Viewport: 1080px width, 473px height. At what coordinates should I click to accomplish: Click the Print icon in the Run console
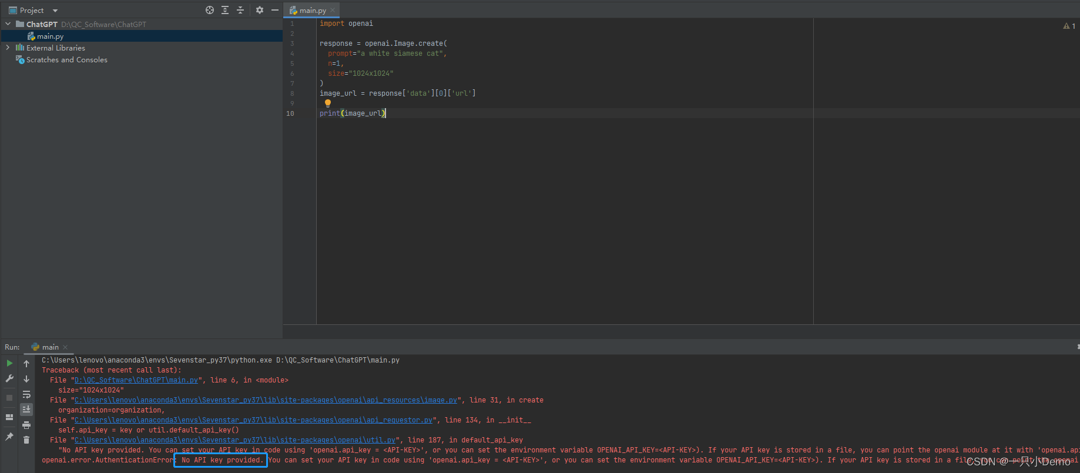click(26, 425)
